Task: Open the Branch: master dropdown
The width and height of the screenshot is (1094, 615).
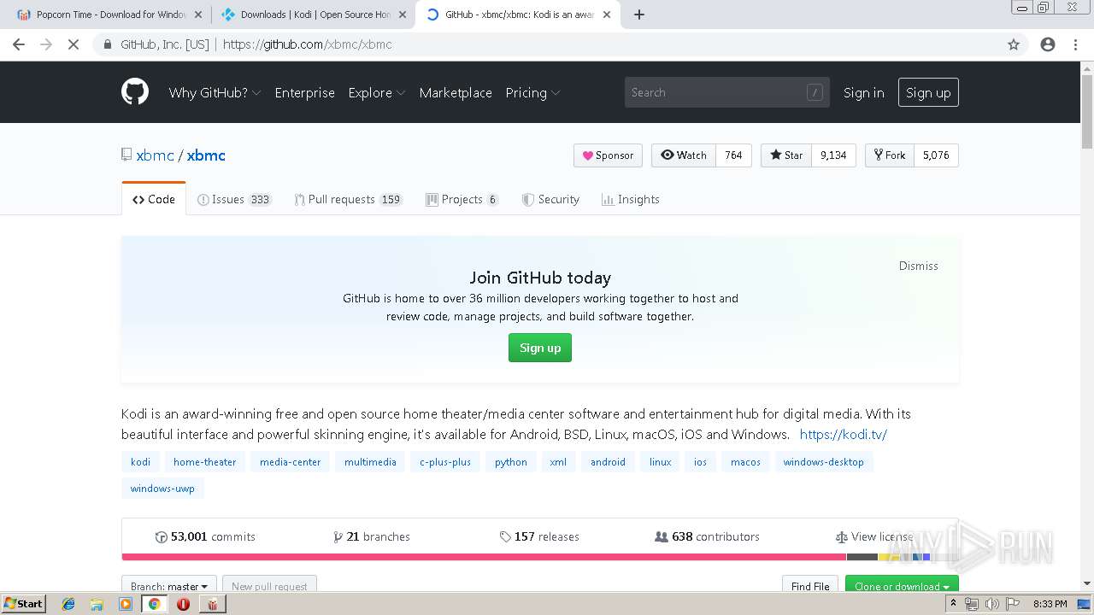Action: pos(169,586)
